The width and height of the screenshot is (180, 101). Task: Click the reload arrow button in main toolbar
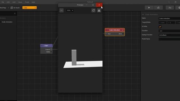[x=158, y=8]
